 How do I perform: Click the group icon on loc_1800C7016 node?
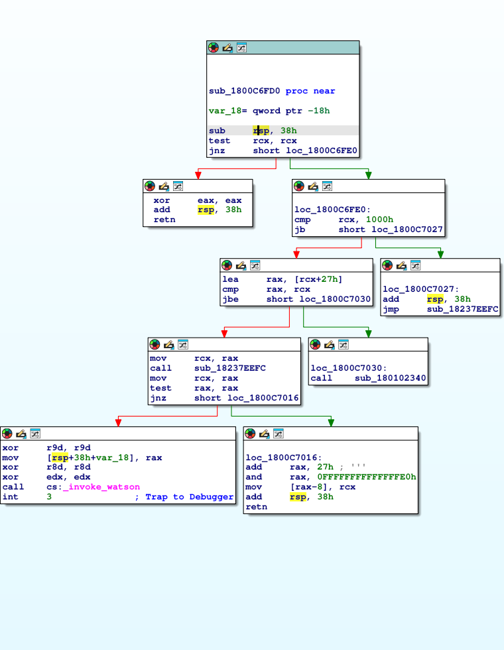coord(279,434)
